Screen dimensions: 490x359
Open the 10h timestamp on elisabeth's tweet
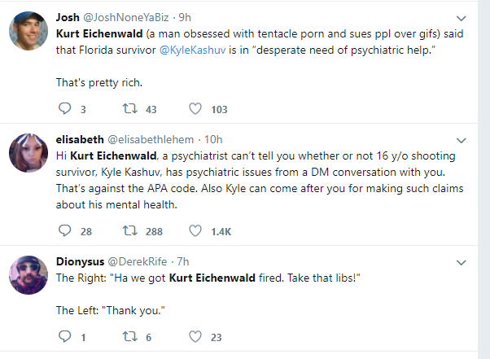click(x=213, y=139)
